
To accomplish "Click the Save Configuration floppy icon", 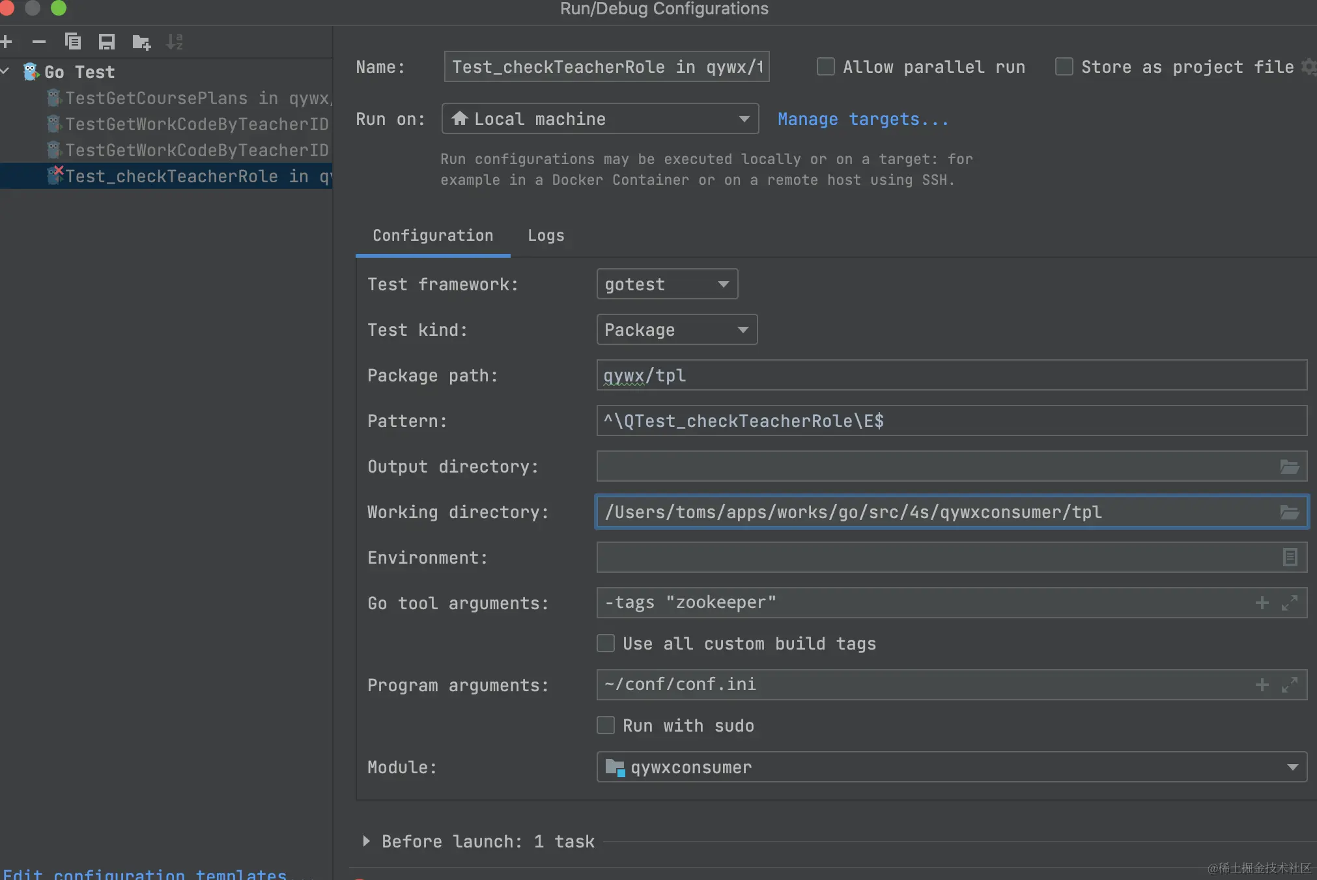I will (x=107, y=42).
